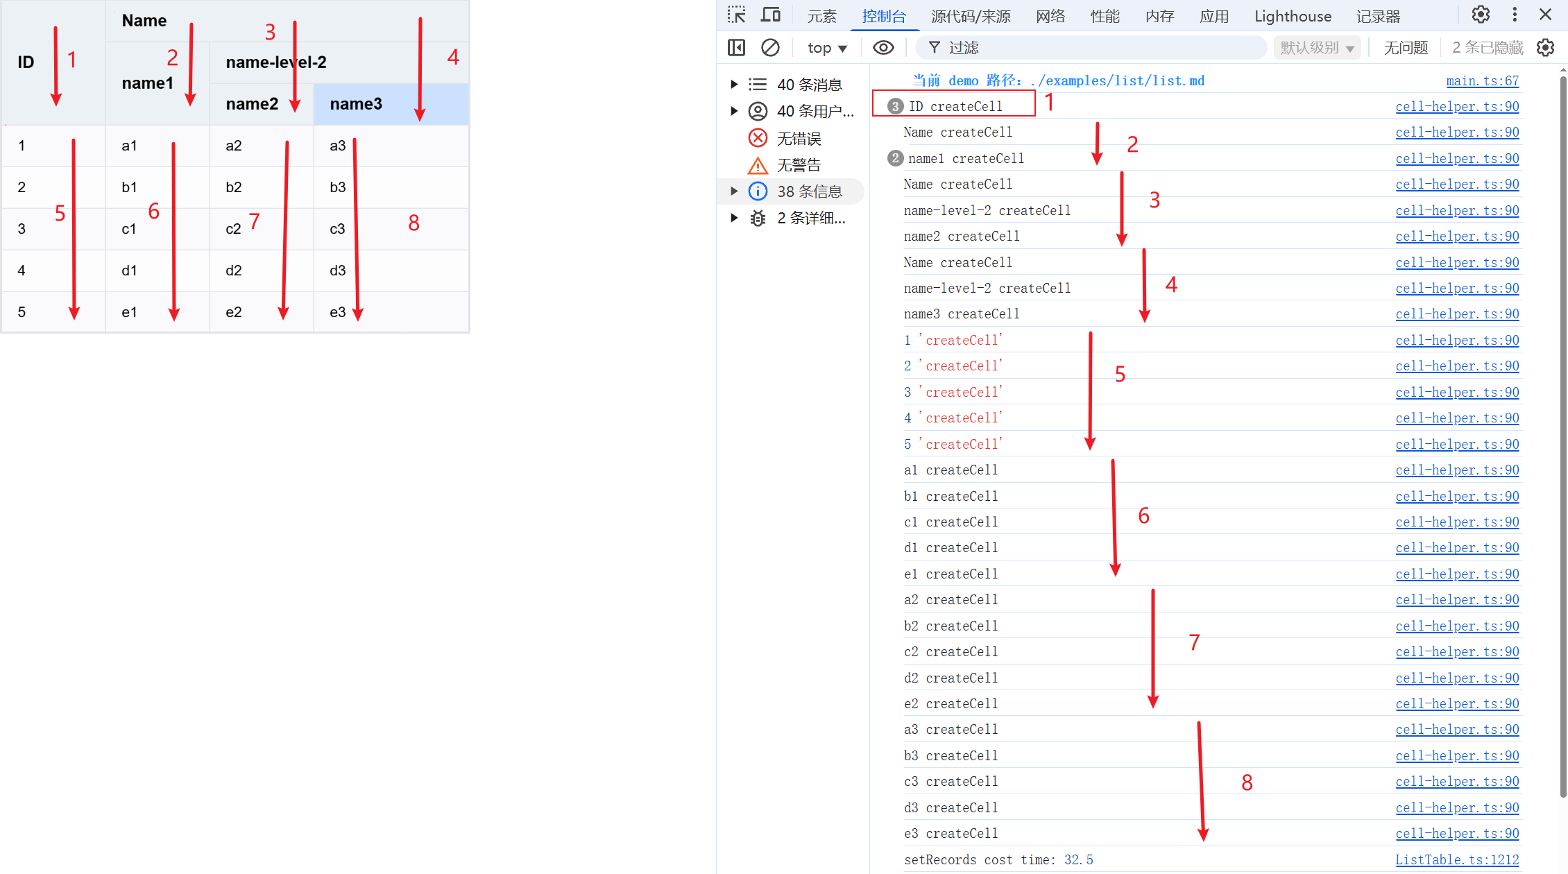Open DevTools settings gear icon

(1481, 15)
